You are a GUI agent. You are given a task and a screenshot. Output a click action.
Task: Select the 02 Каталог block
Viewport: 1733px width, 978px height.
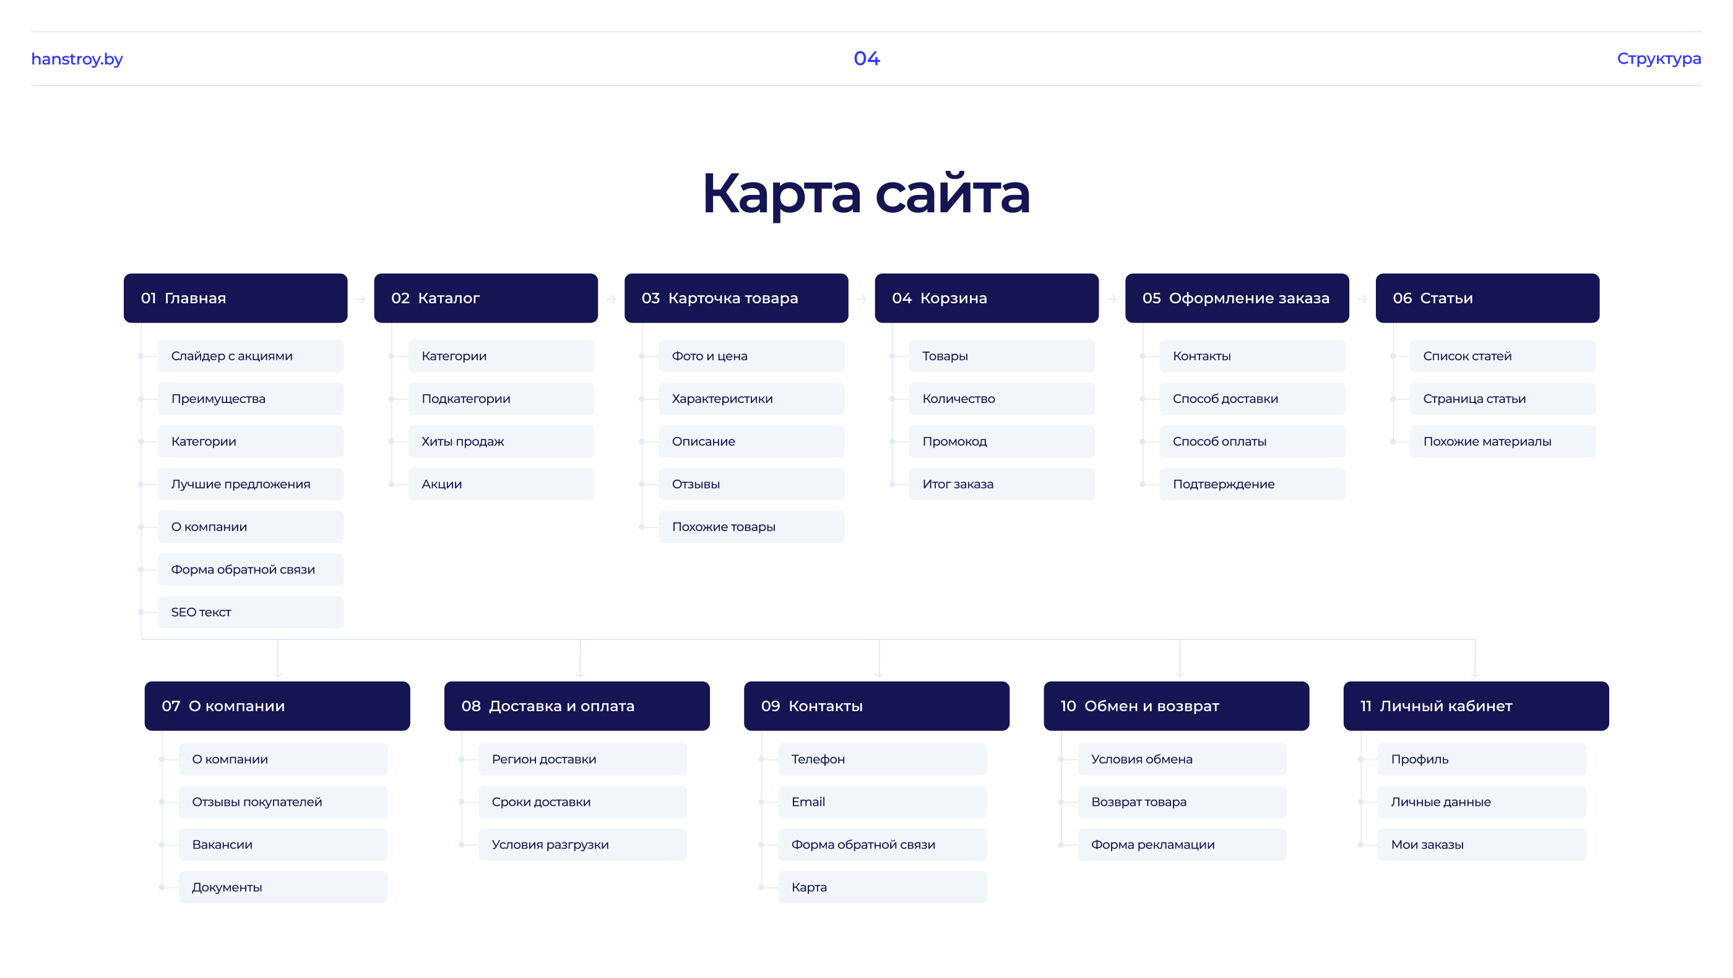click(486, 298)
